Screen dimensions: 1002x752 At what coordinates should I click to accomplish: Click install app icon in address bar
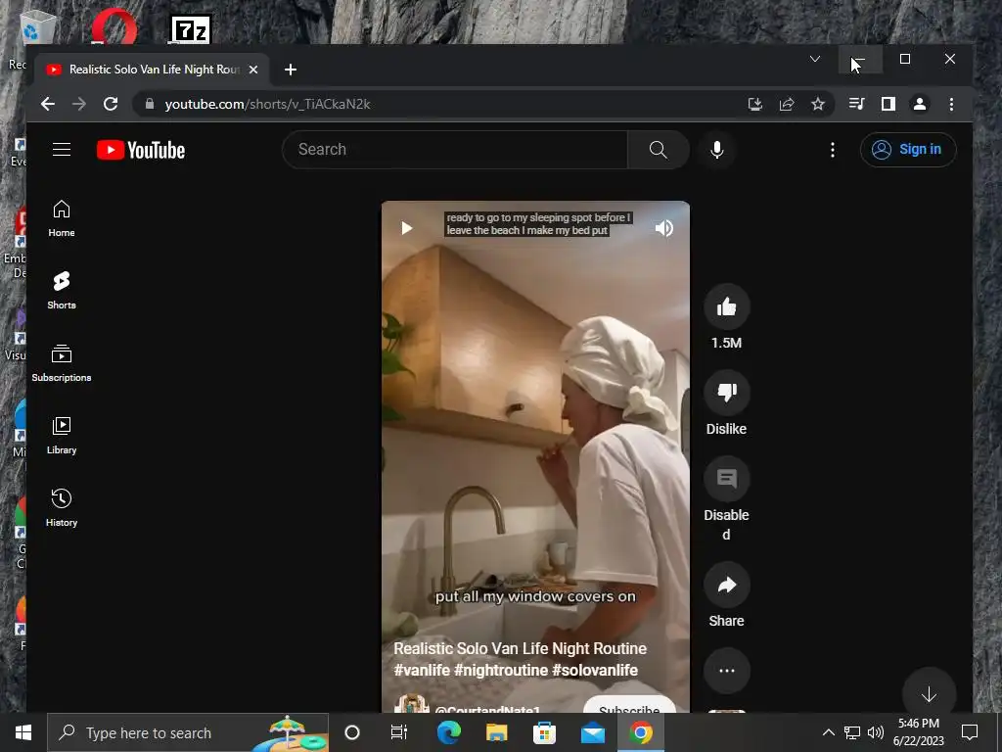754,104
